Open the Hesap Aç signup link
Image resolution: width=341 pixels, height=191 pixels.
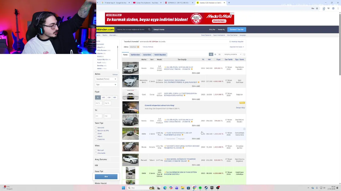221,29
